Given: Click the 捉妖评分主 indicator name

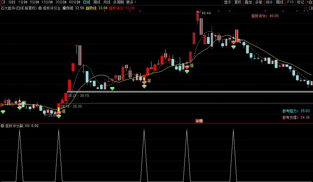Looking at the screenshot, I should click(52, 8).
